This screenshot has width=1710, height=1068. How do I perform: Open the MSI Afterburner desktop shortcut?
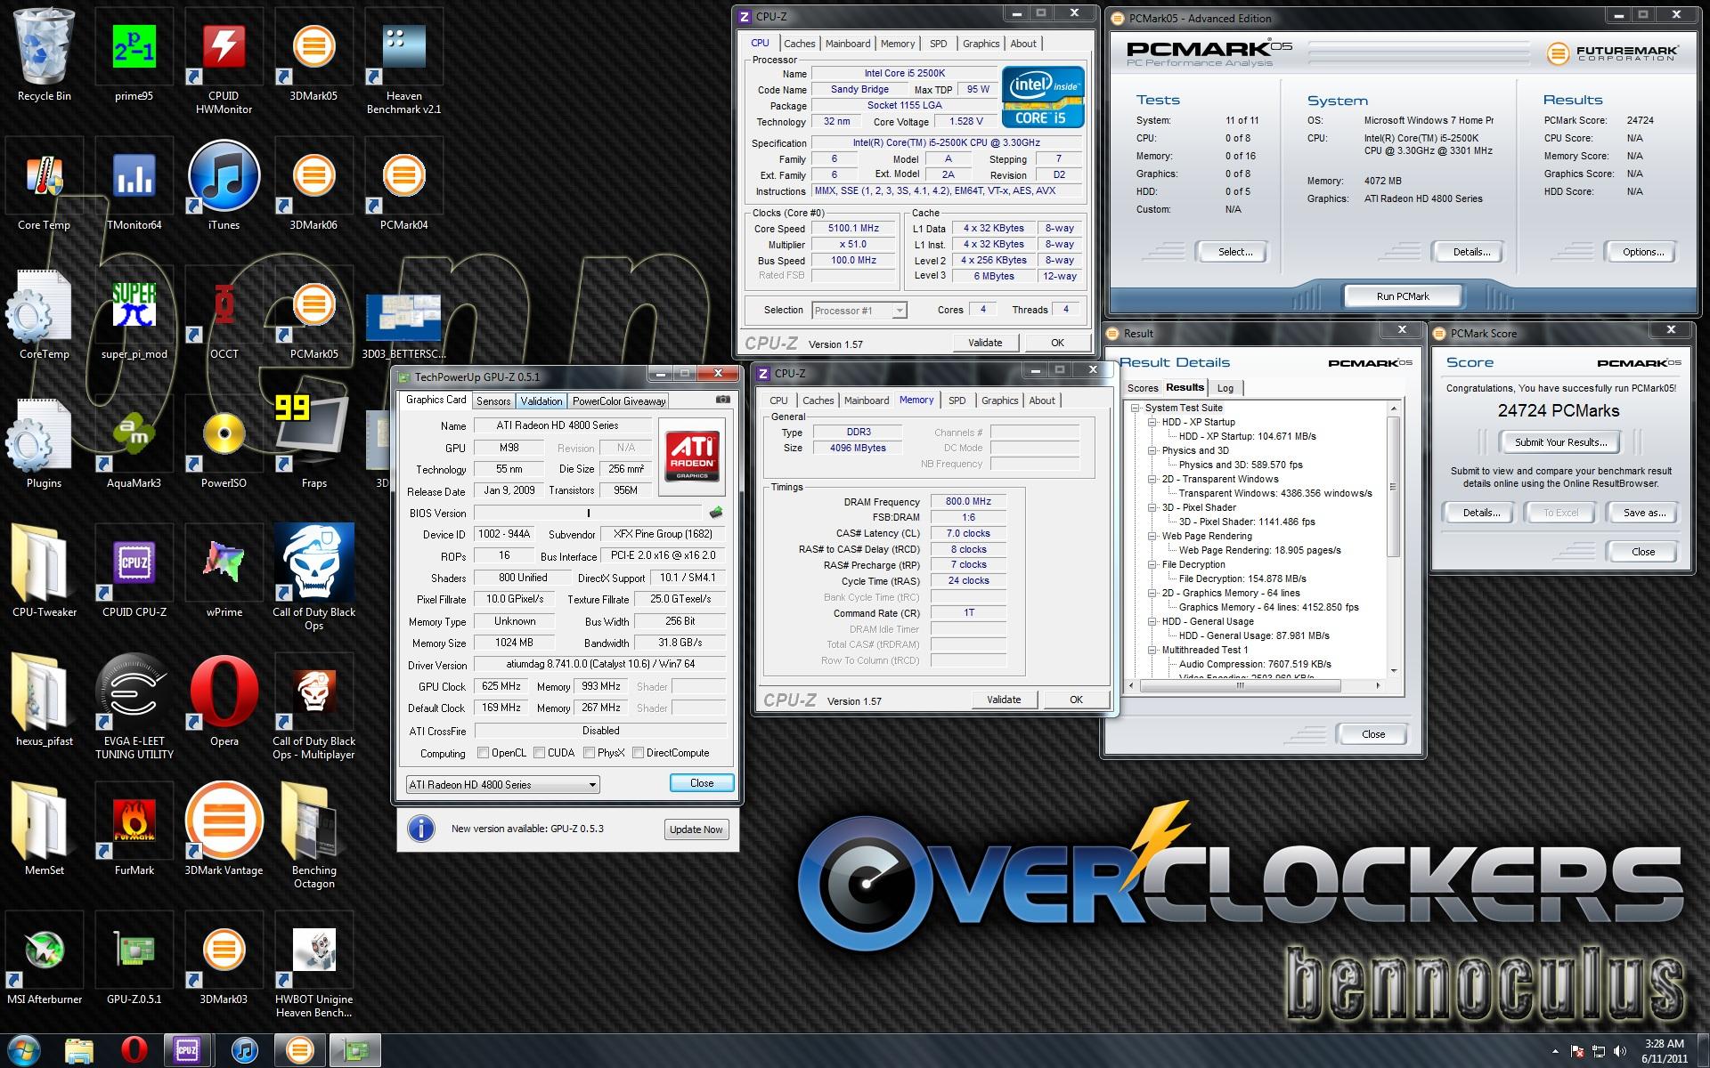pyautogui.click(x=44, y=959)
